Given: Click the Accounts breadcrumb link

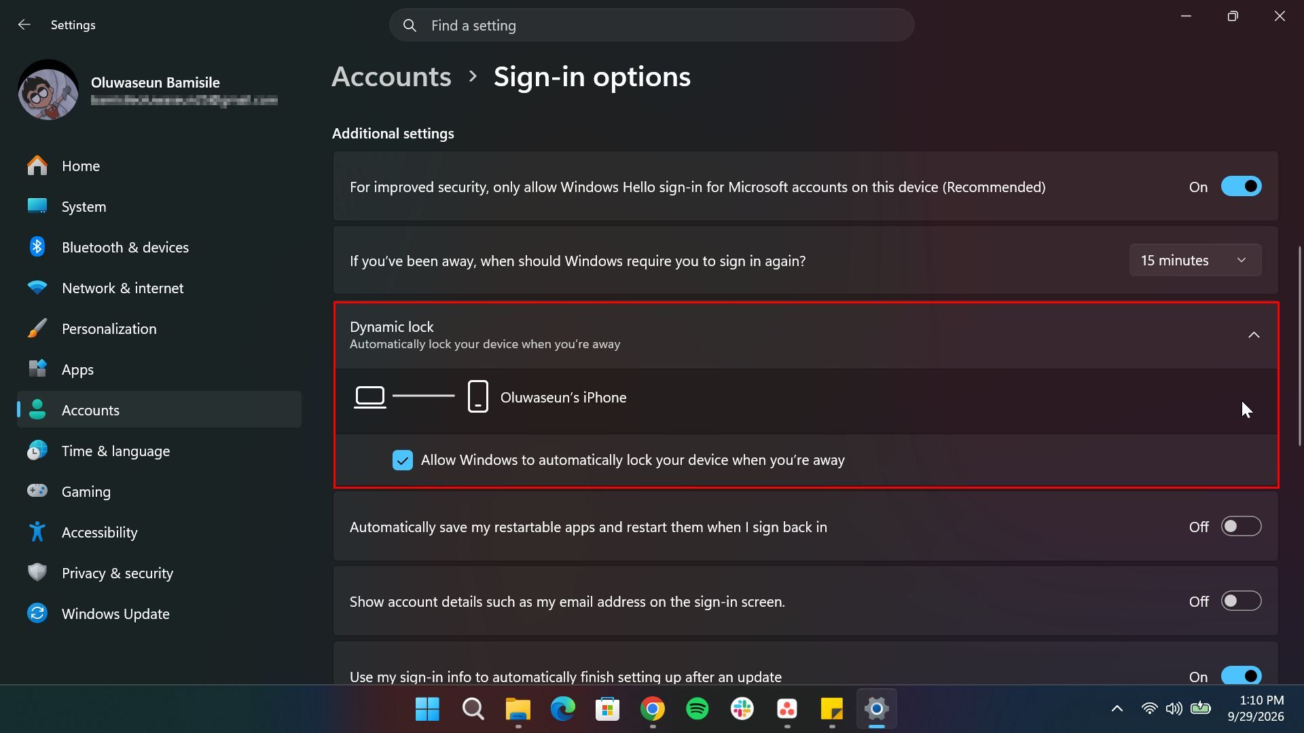Looking at the screenshot, I should pos(391,77).
